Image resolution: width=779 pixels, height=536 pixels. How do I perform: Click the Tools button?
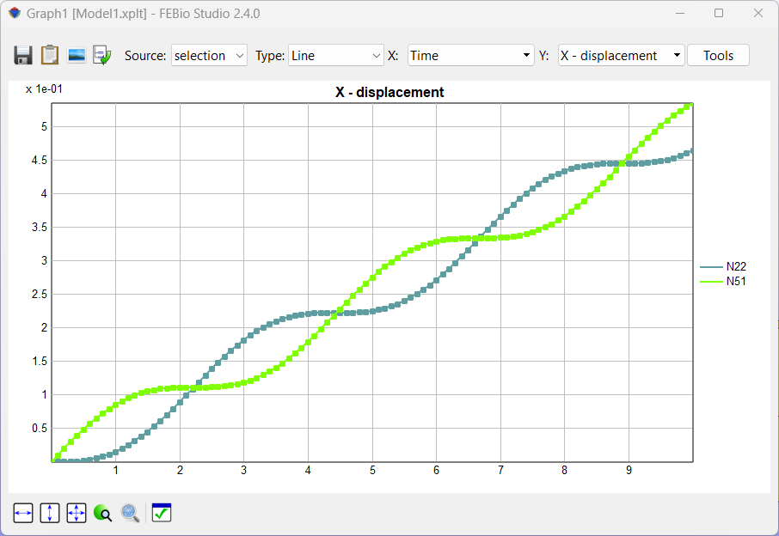tap(719, 56)
